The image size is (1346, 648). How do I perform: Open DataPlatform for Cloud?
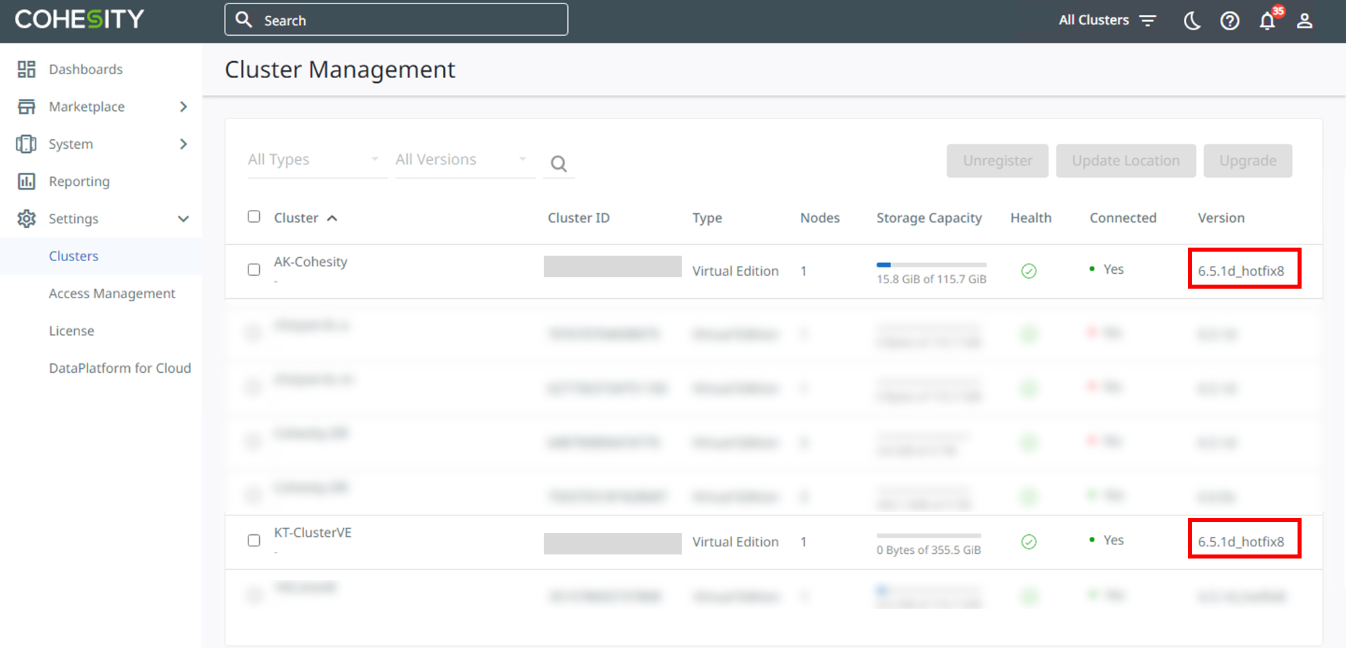120,368
